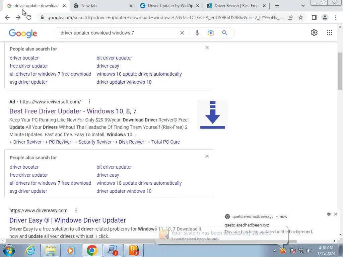Open Windows Media Player taskbar icon
Viewport: 343px width, 257px height.
[x=71, y=250]
